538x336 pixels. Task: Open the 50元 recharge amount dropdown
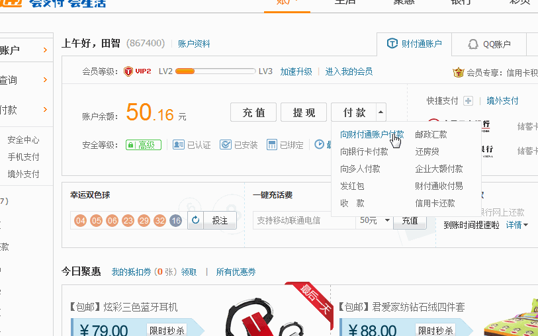coord(375,220)
